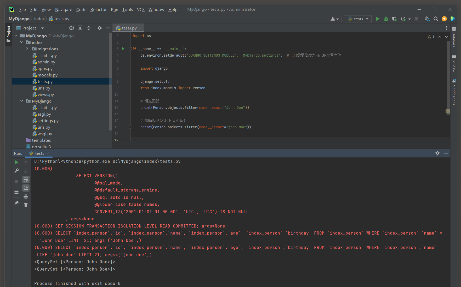
Task: Rerun tests in the Run panel
Action: [x=16, y=162]
